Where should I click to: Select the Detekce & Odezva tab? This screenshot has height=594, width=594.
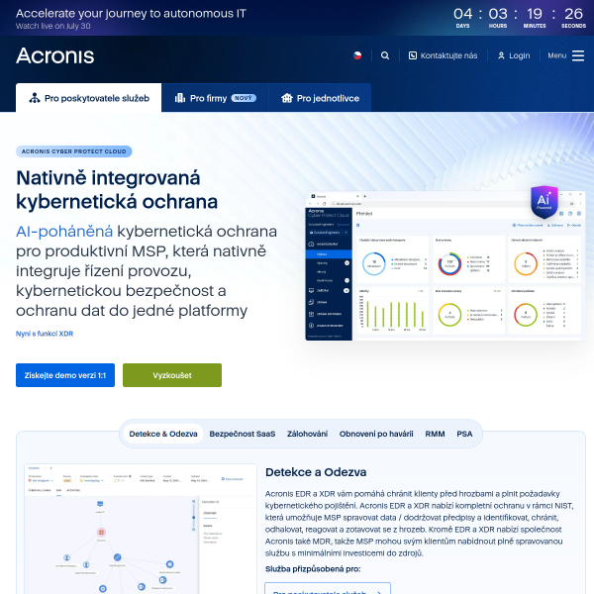163,434
